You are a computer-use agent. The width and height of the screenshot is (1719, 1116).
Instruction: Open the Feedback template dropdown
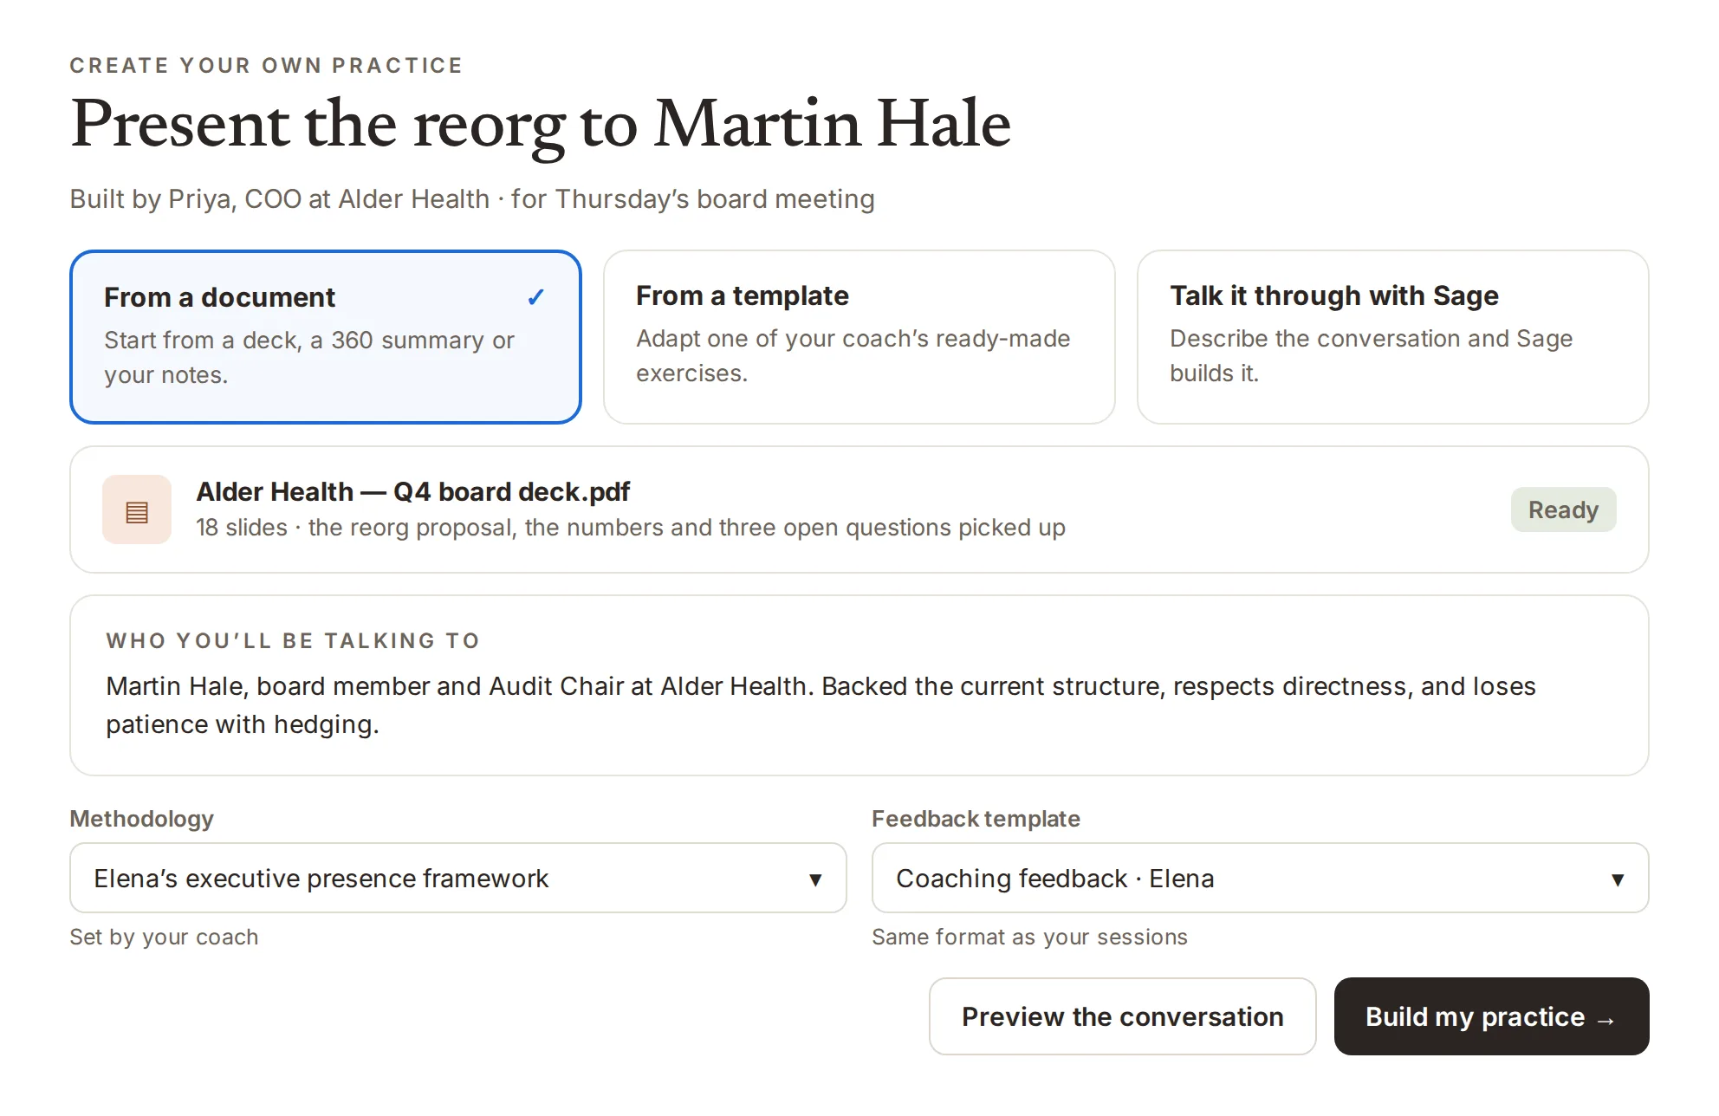click(1260, 878)
